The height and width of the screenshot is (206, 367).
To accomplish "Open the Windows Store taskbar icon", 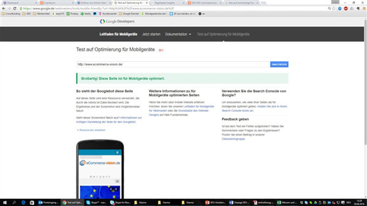I will click(x=32, y=202).
